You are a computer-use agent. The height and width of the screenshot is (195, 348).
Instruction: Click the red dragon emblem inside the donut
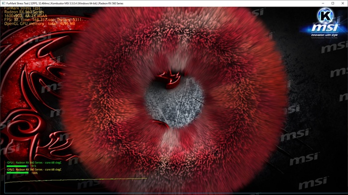169,79
